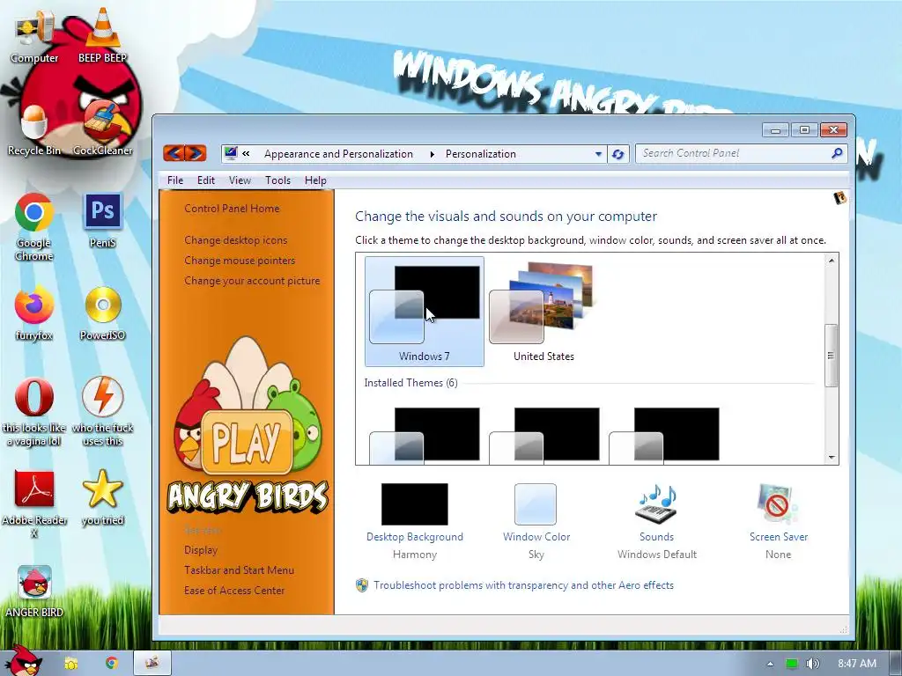Screen dimensions: 902x676
Task: Click the Appearance and Personalization breadcrumb
Action: [x=338, y=154]
